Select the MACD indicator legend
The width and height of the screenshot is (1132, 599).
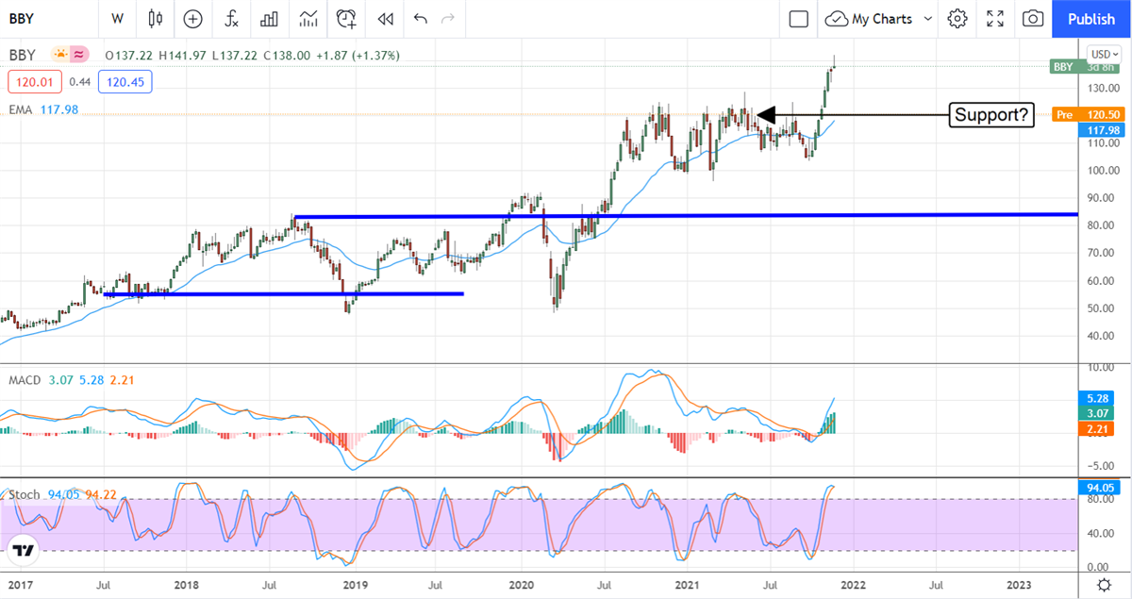click(x=24, y=379)
